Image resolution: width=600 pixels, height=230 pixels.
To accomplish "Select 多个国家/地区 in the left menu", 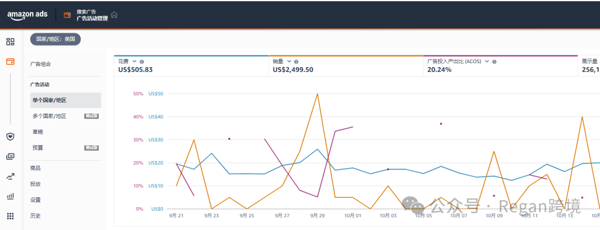I will (x=49, y=116).
